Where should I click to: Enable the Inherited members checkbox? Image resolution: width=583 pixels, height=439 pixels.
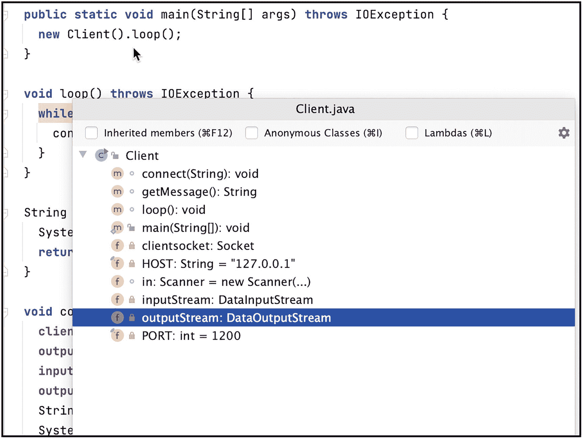pos(91,133)
